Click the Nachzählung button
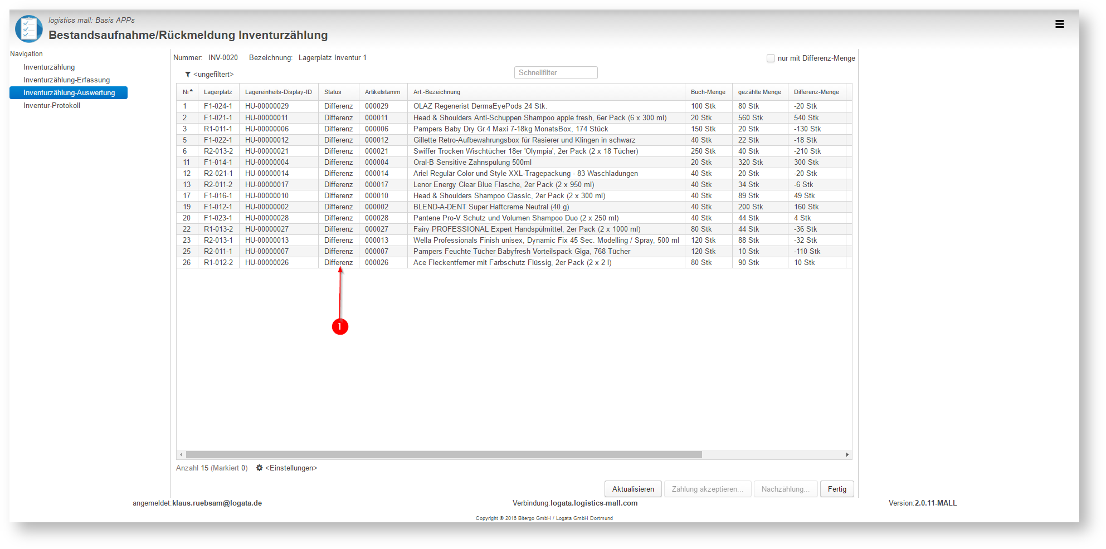The width and height of the screenshot is (1106, 549). 786,489
